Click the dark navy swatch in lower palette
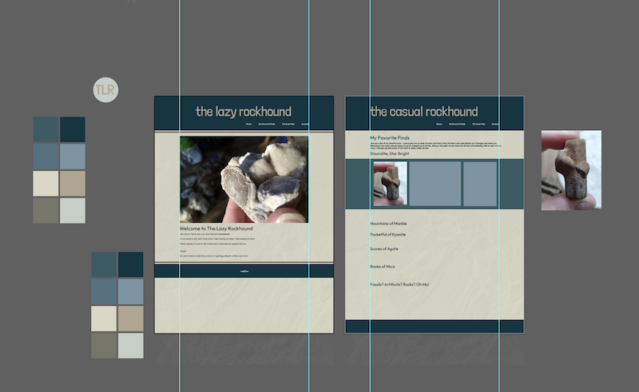Viewport: 639px width, 392px height. click(131, 264)
